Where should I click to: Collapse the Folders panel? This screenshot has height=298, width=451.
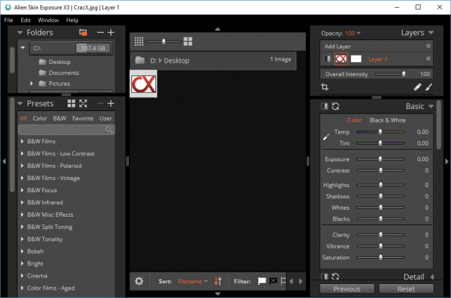point(20,32)
